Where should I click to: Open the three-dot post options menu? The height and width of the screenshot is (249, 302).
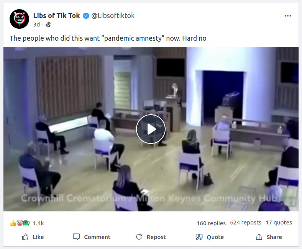click(x=288, y=16)
